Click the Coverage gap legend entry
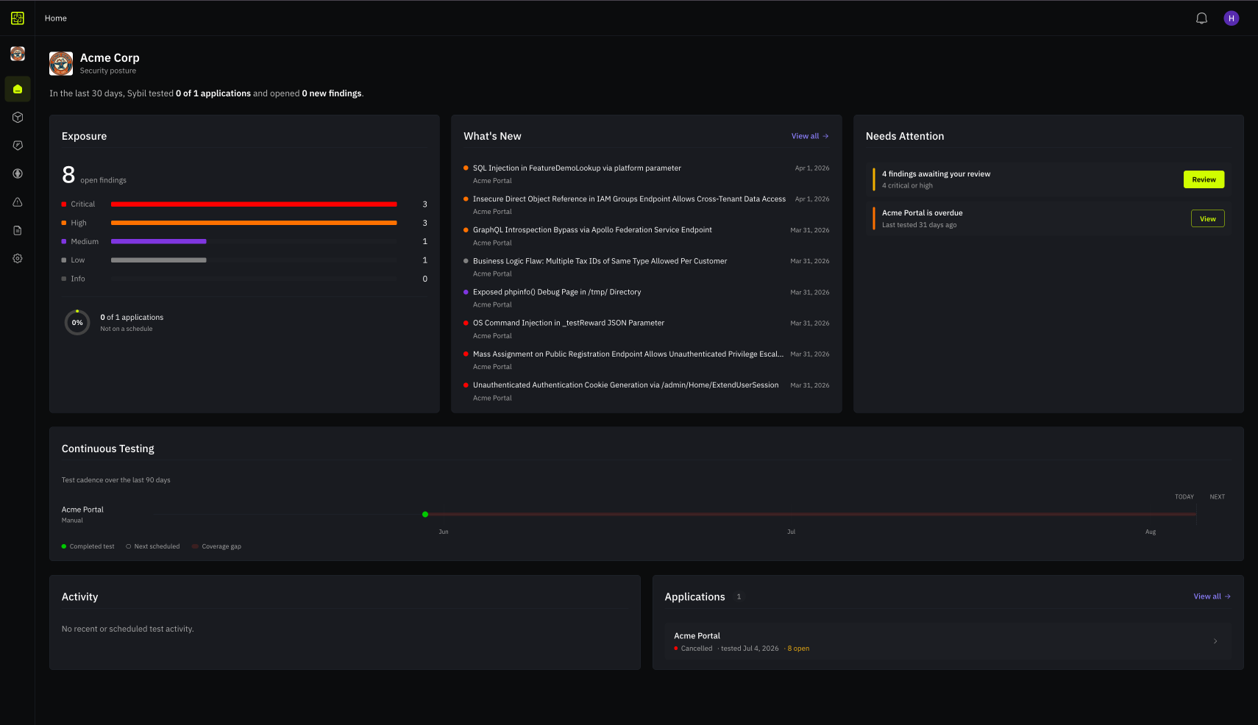1258x725 pixels. [x=217, y=546]
